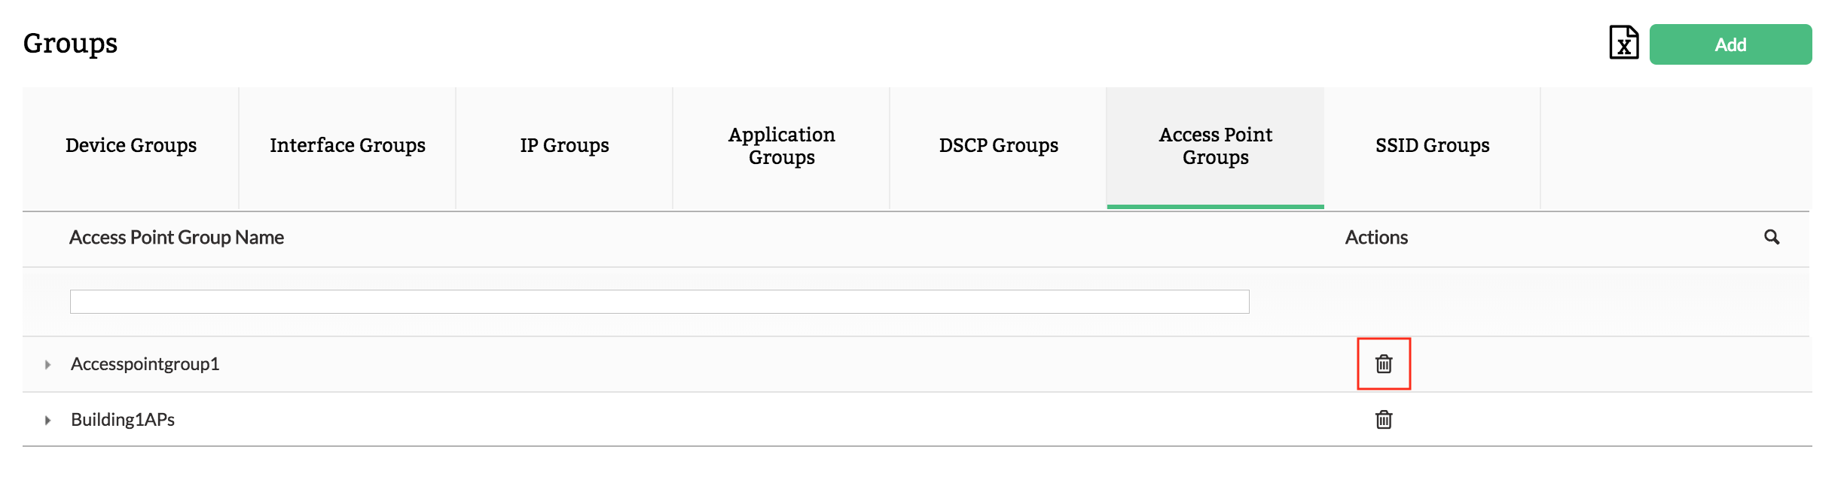Expand the Accesspointgroup1 row
The height and width of the screenshot is (483, 1844).
click(47, 365)
